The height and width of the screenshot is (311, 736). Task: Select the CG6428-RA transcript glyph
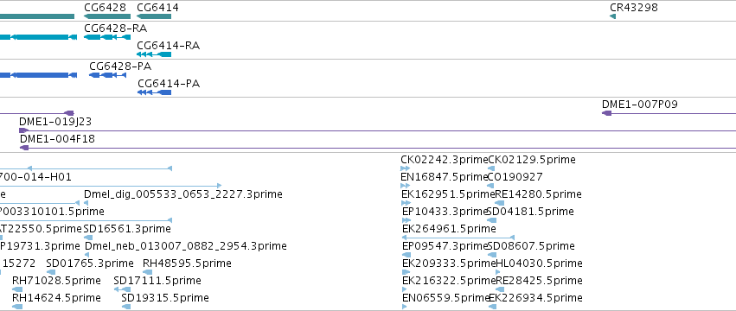pyautogui.click(x=107, y=37)
